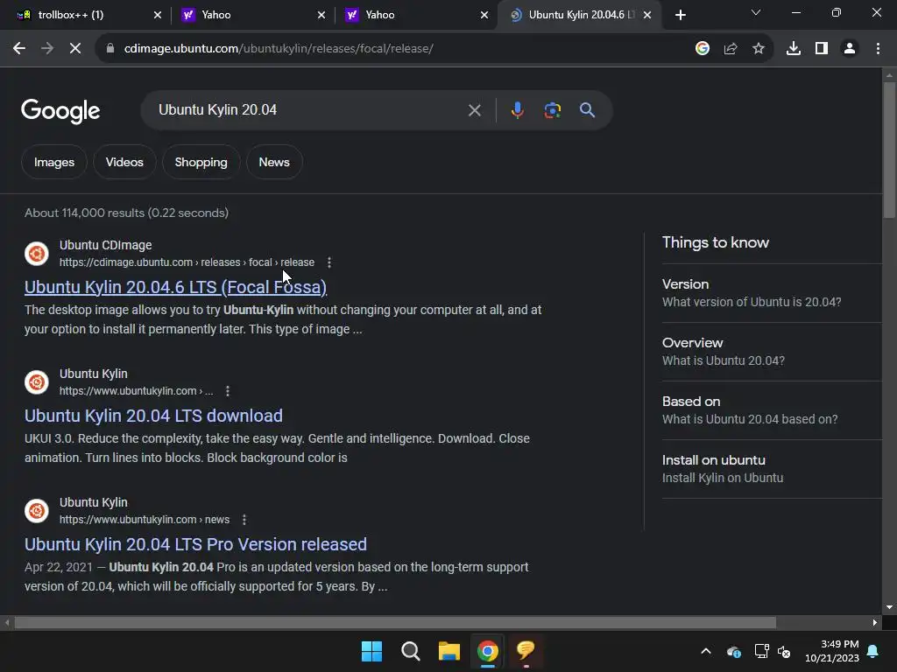
Task: Open Ubuntu Kylin 20.04 LTS download link
Action: (153, 416)
